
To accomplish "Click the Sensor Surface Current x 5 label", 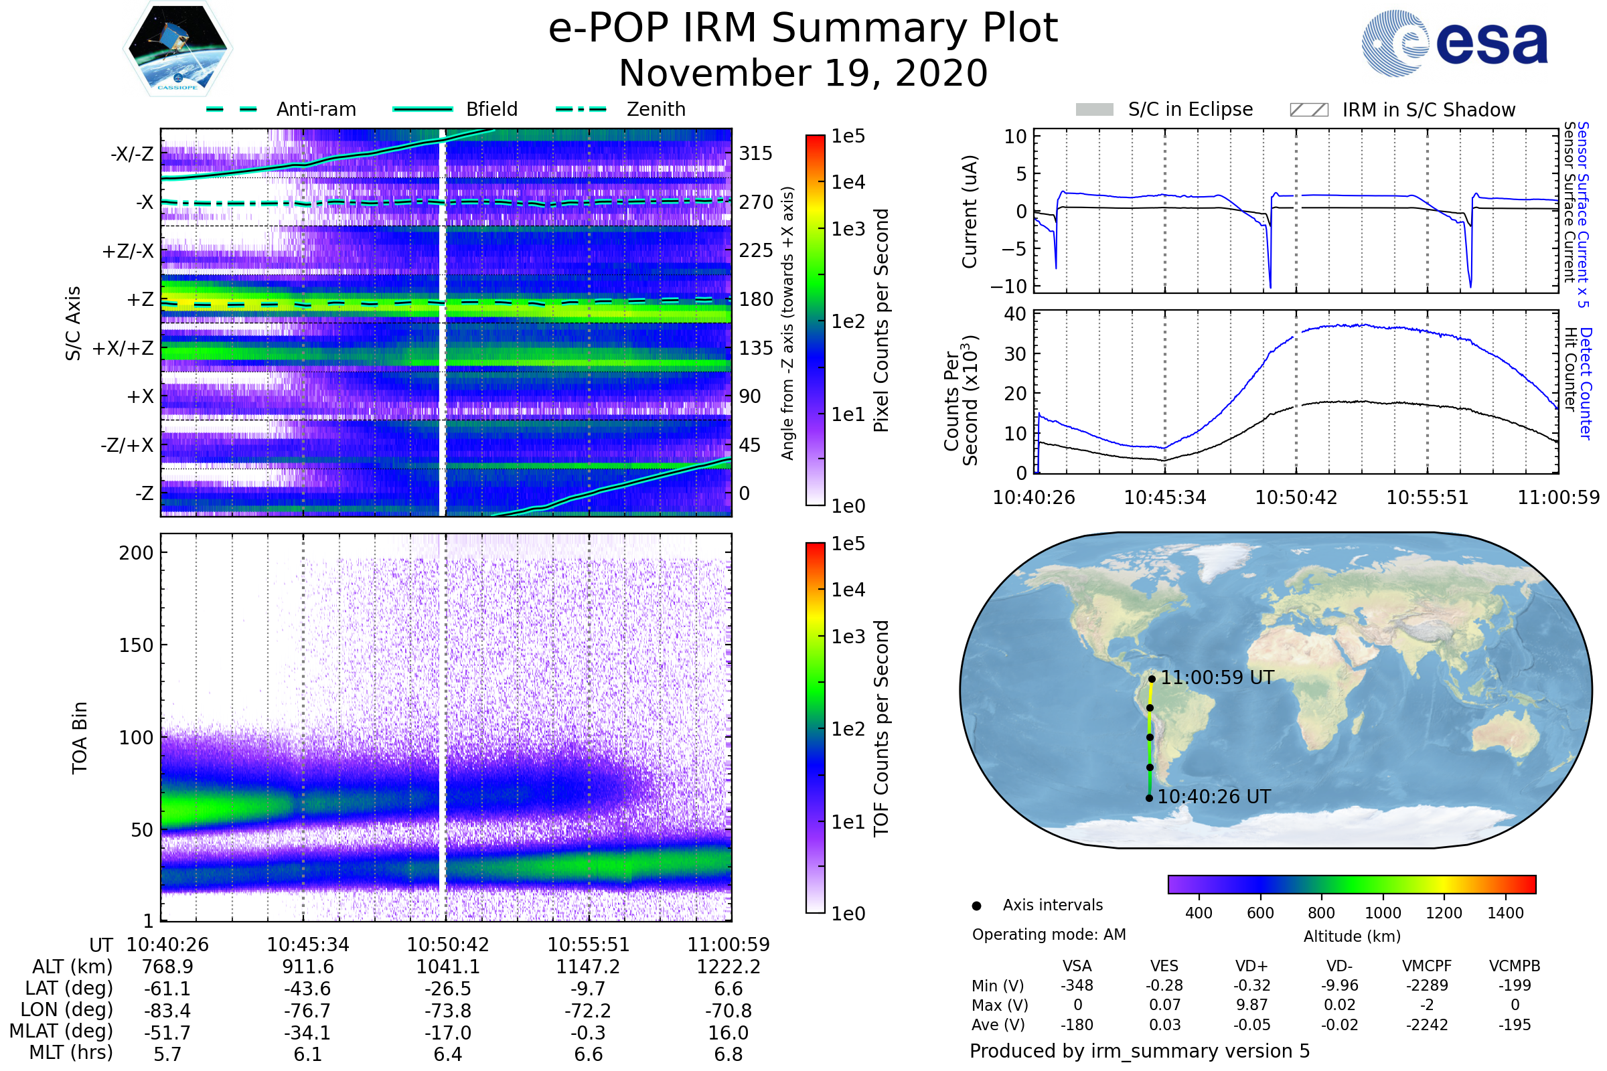I will [1582, 214].
